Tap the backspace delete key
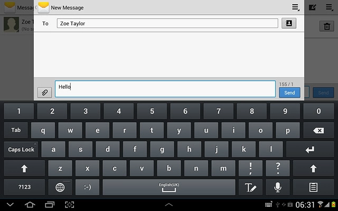Viewport: 338px width, 211px height. [x=318, y=130]
